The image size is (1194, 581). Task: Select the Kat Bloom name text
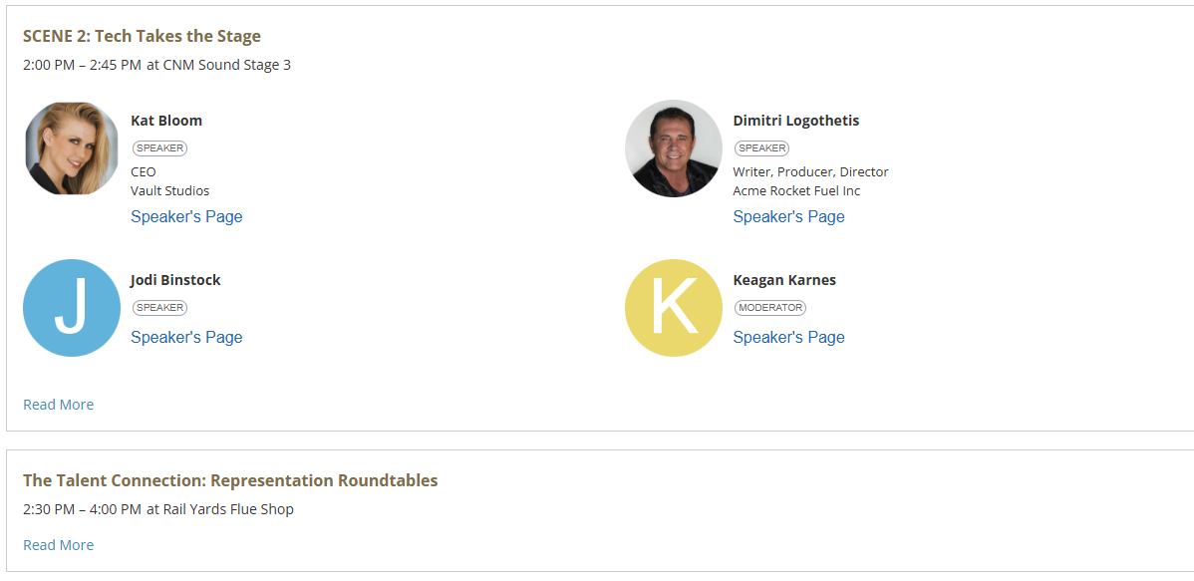click(166, 121)
